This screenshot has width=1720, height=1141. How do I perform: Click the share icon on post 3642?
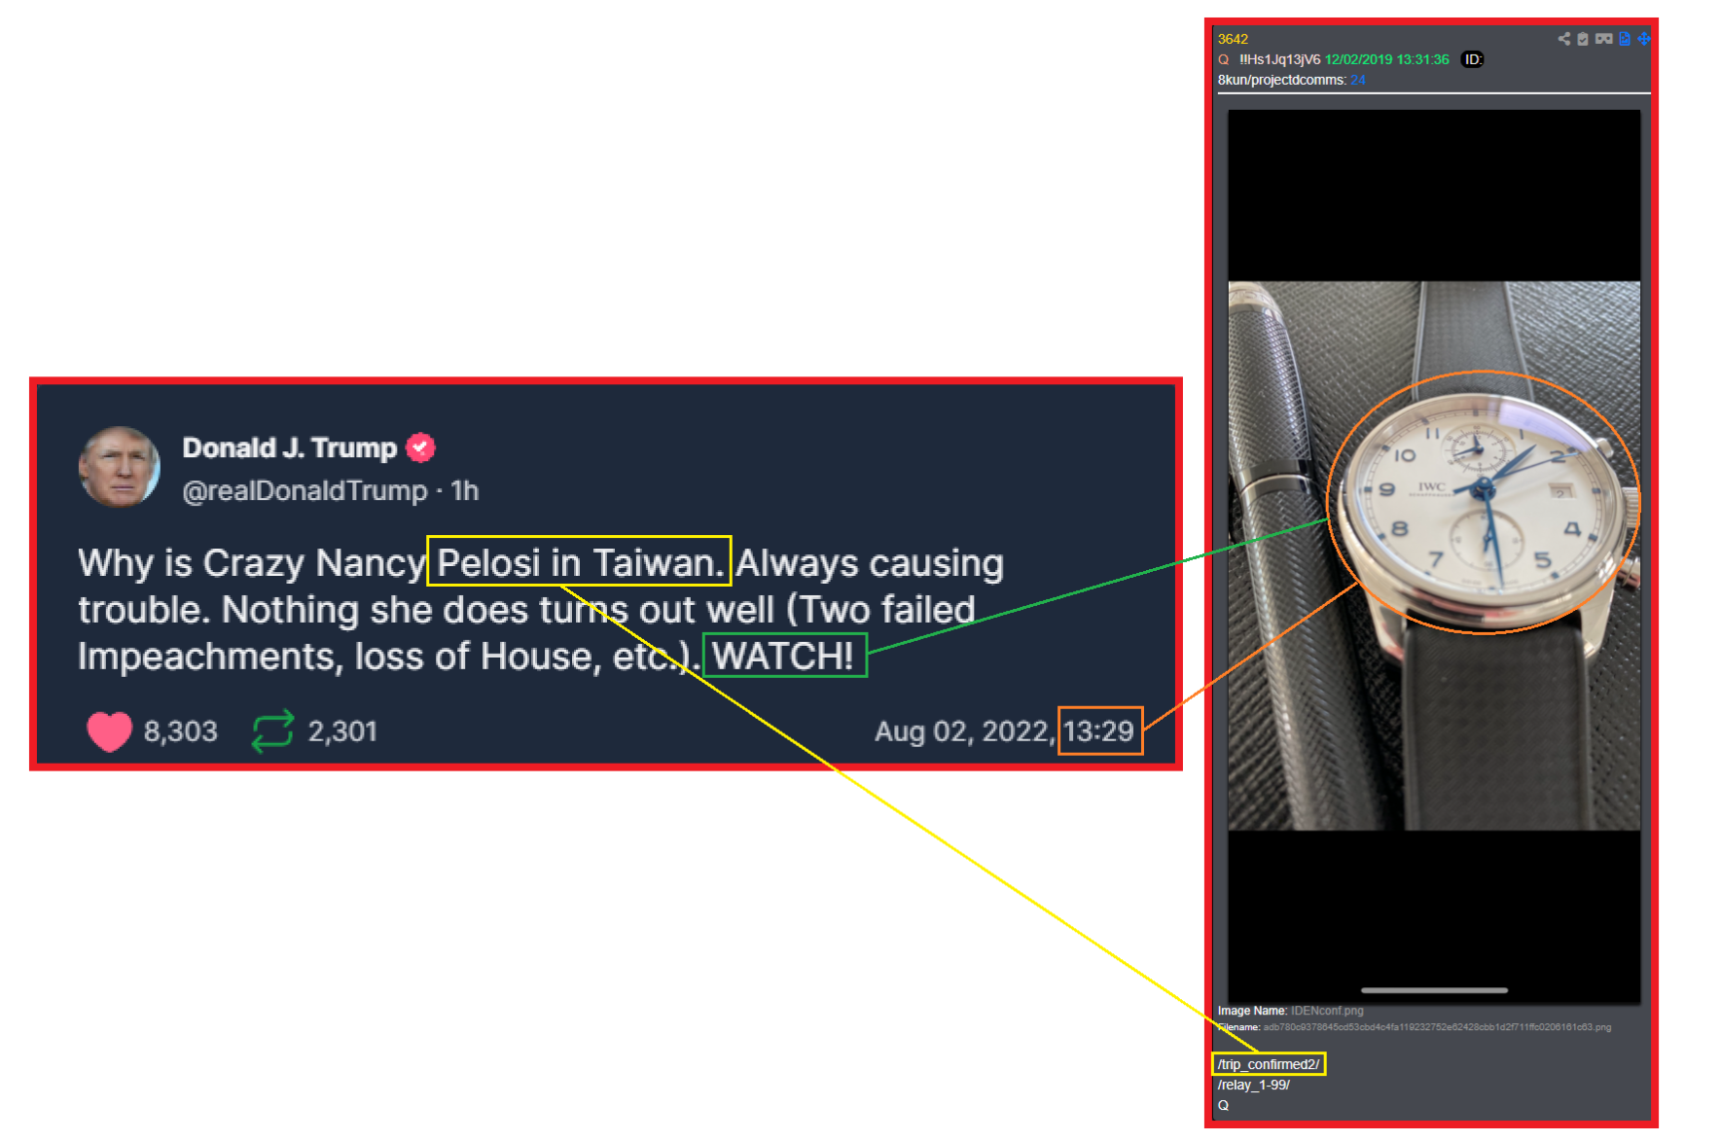pyautogui.click(x=1563, y=39)
